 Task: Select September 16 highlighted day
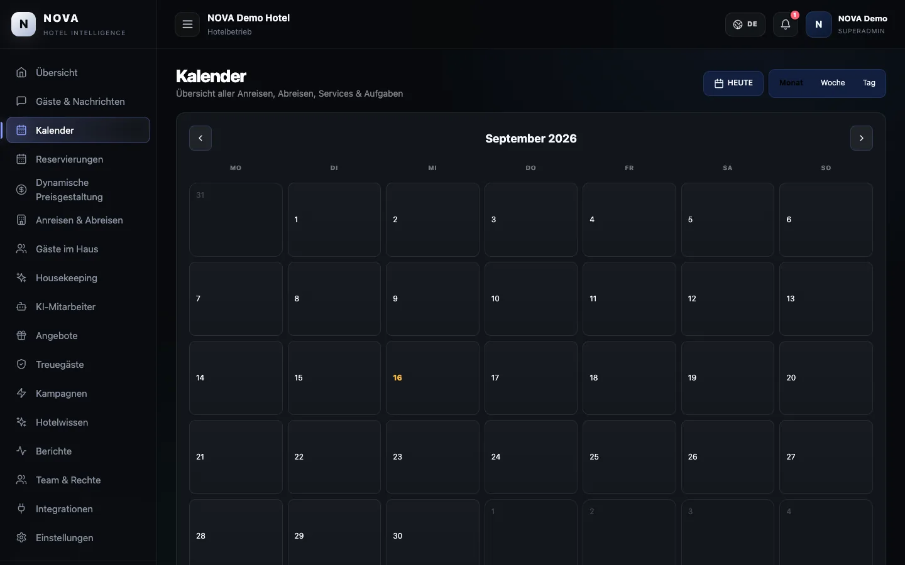(432, 378)
